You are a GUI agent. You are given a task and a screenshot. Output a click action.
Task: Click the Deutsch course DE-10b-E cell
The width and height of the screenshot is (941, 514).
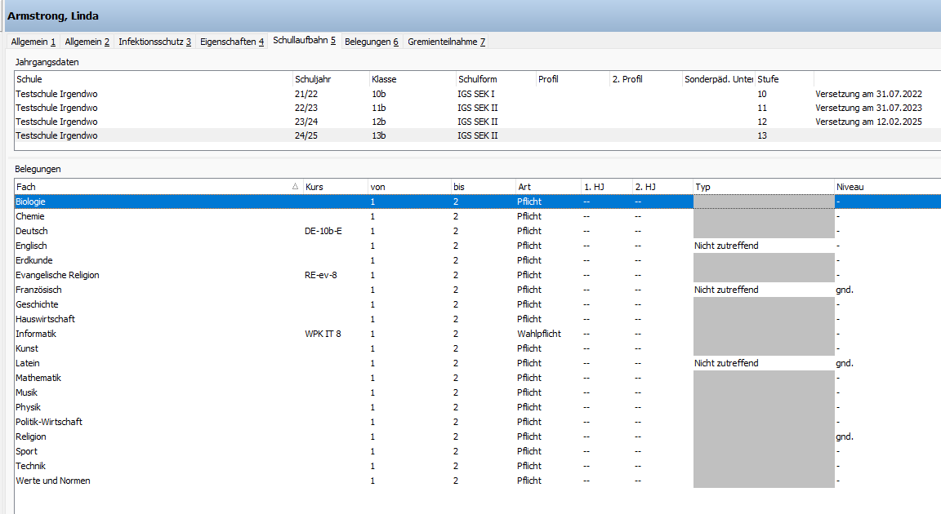[x=323, y=231]
